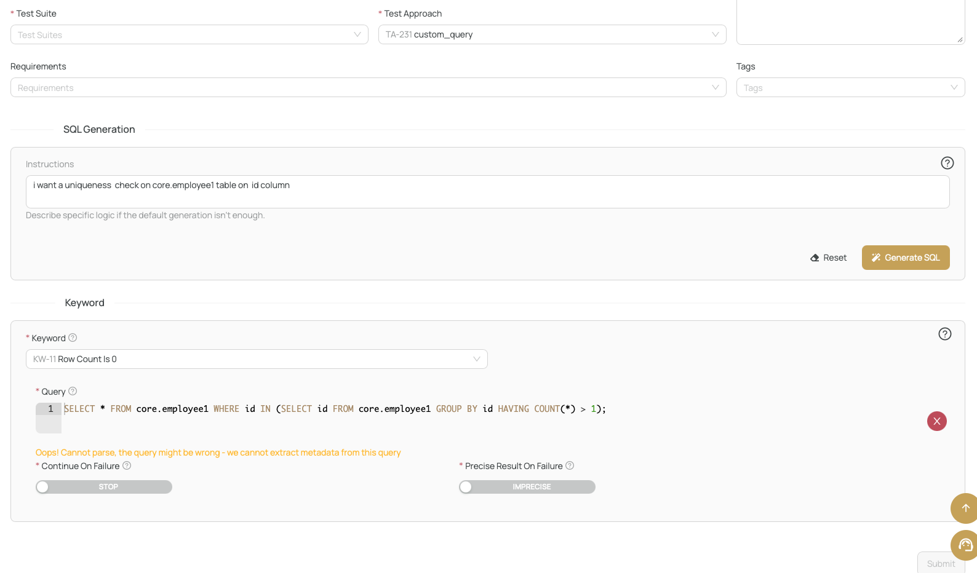Image resolution: width=977 pixels, height=573 pixels.
Task: Open the Requirements dropdown
Action: 369,87
